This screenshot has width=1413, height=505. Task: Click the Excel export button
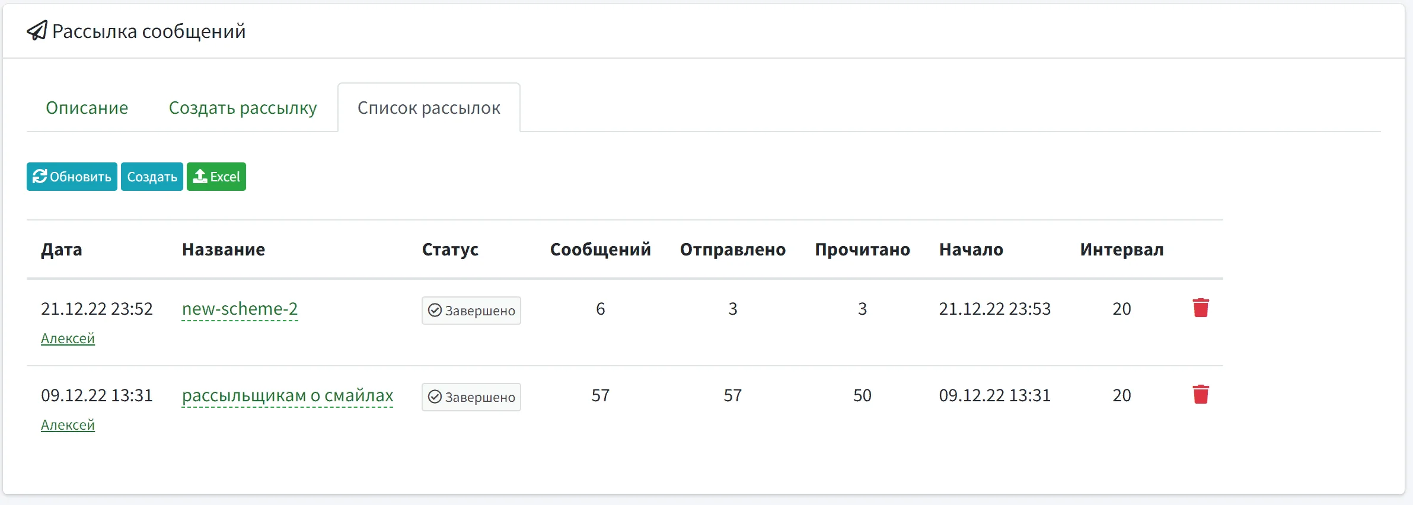click(x=216, y=176)
